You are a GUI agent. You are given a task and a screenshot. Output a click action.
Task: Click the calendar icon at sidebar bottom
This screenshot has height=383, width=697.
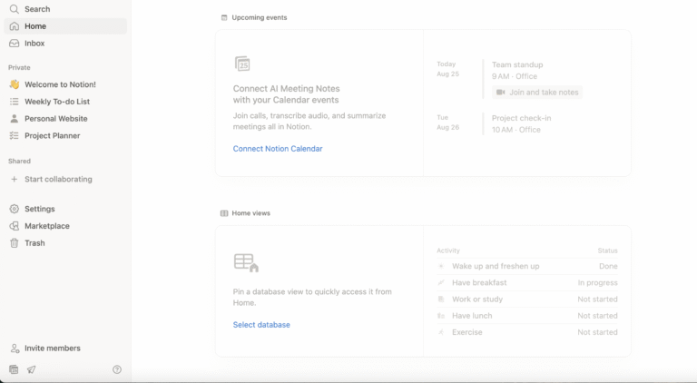pyautogui.click(x=14, y=369)
